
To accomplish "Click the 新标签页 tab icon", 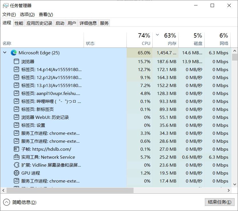I will (x=16, y=109).
